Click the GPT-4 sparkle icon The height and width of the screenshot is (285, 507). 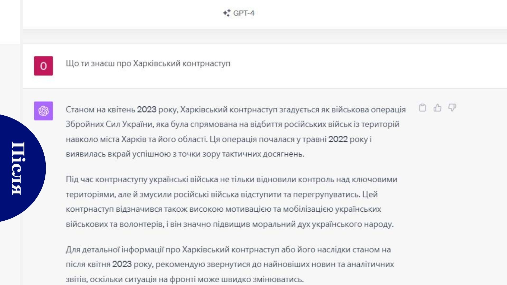[x=227, y=13]
